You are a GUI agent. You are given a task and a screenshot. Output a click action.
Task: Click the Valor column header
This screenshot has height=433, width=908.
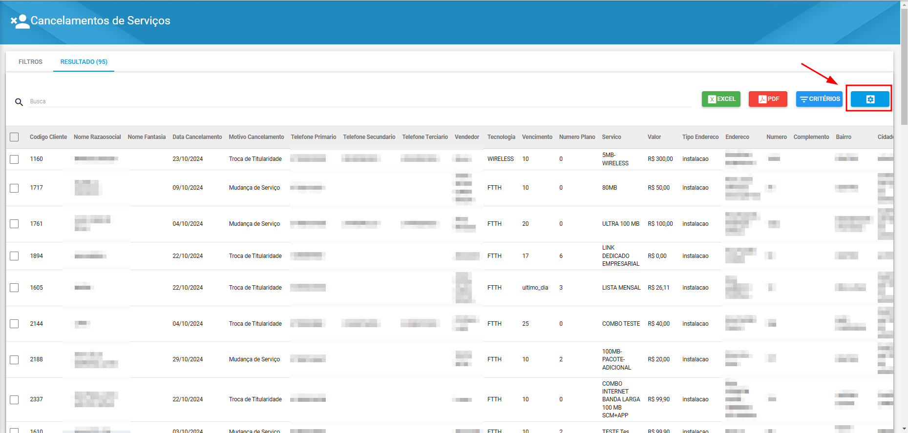coord(655,137)
